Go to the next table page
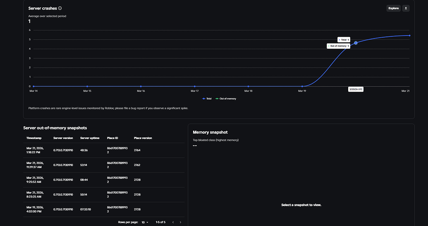428x226 pixels. pos(180,222)
